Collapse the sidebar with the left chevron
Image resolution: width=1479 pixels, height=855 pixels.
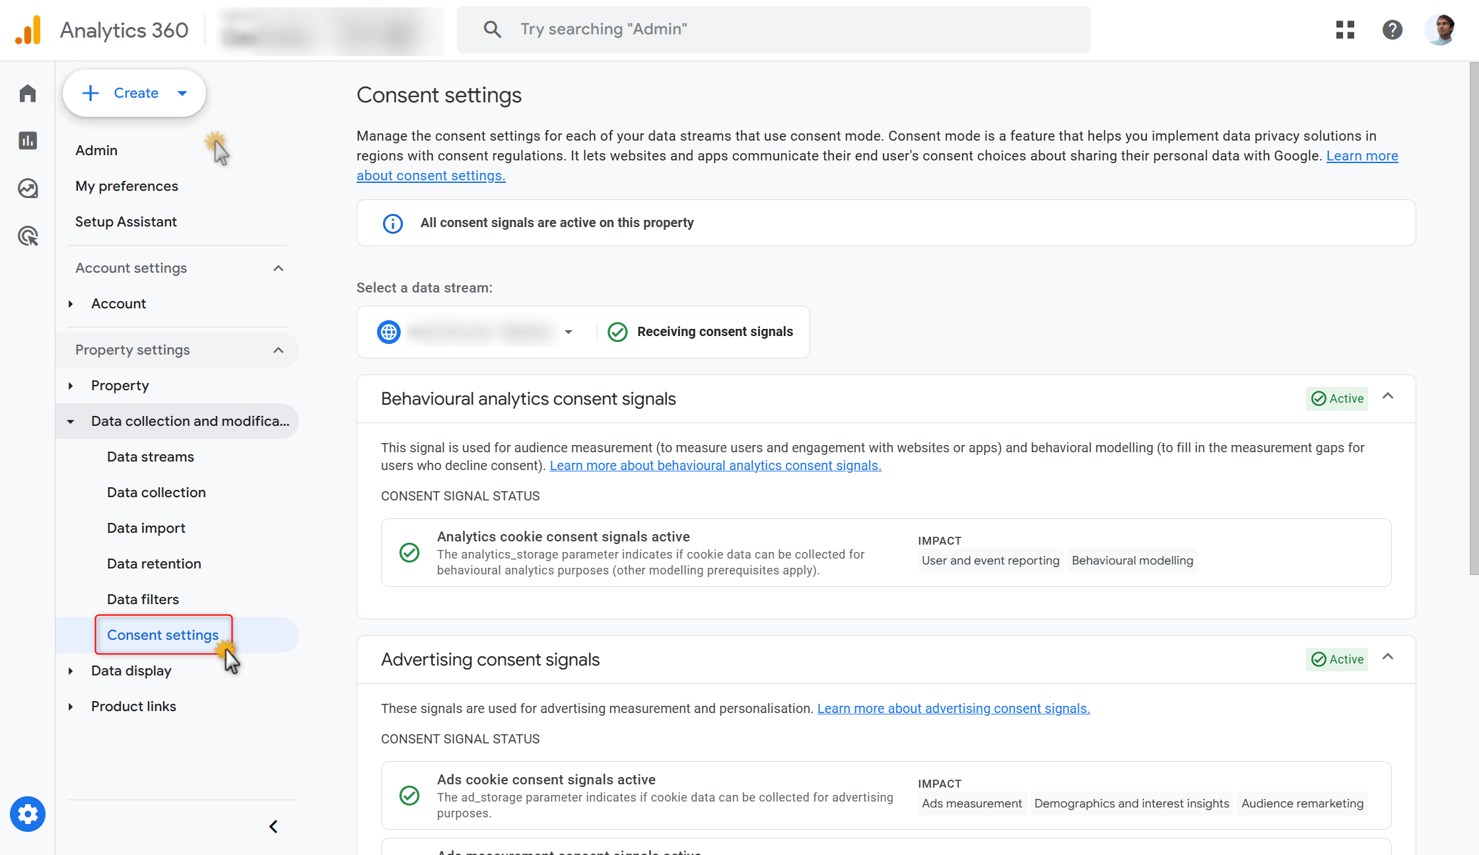(273, 827)
